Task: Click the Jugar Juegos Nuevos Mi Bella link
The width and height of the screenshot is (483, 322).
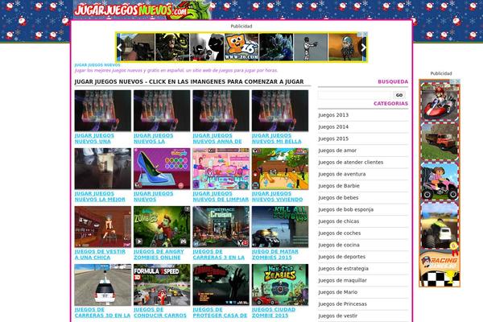Action: [x=277, y=138]
